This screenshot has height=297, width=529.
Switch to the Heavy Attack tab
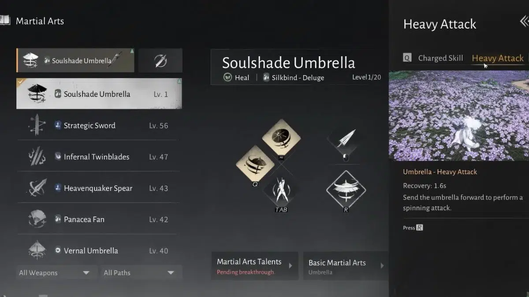click(498, 58)
